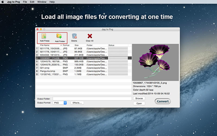
Task: Click status progress bar of Penguins.bmp row
Action: click(118, 71)
